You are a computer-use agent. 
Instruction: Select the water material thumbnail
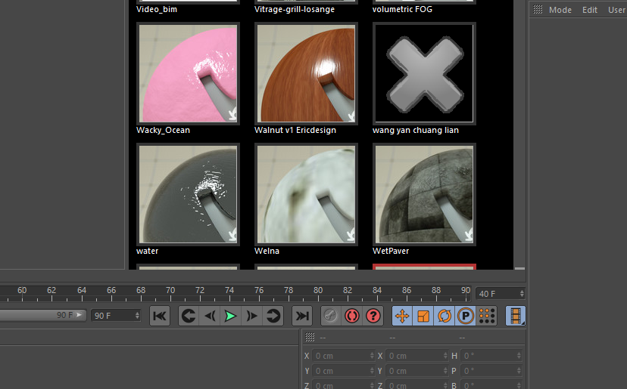click(x=188, y=194)
